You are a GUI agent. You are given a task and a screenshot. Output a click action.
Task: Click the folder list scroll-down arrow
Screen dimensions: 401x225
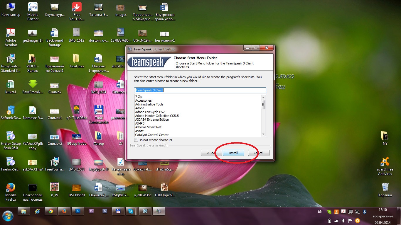[263, 134]
